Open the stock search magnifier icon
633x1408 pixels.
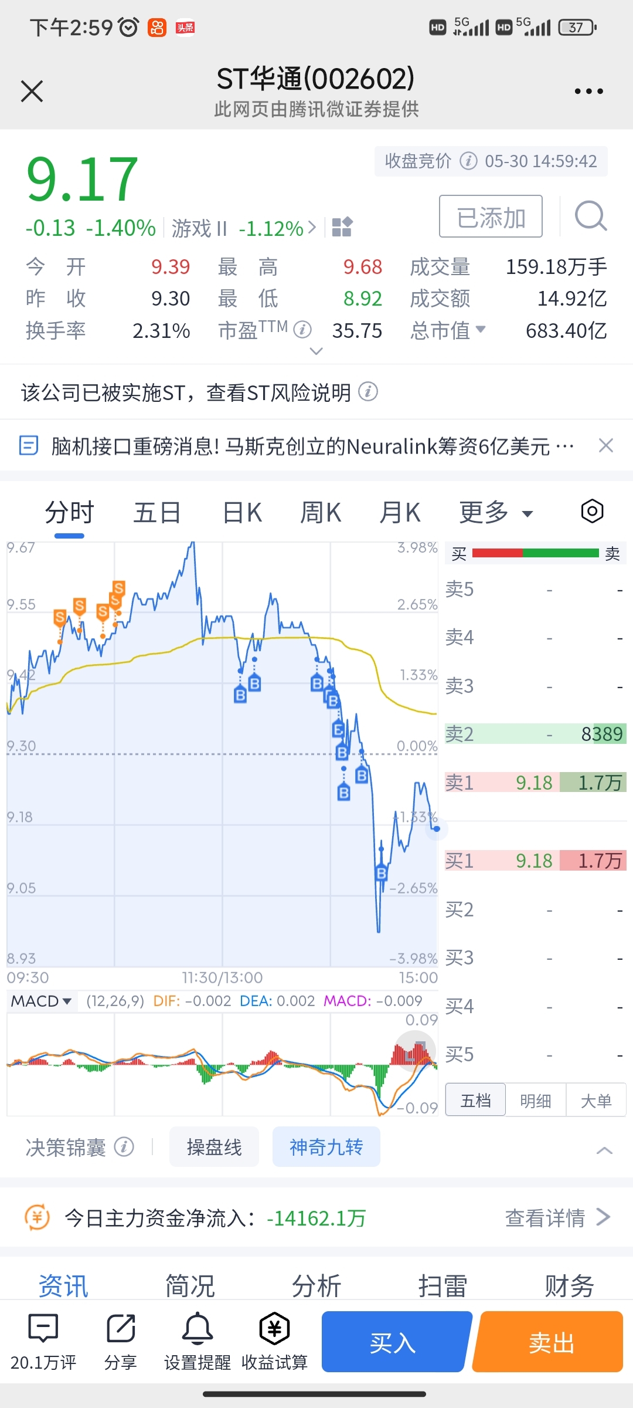(x=590, y=216)
